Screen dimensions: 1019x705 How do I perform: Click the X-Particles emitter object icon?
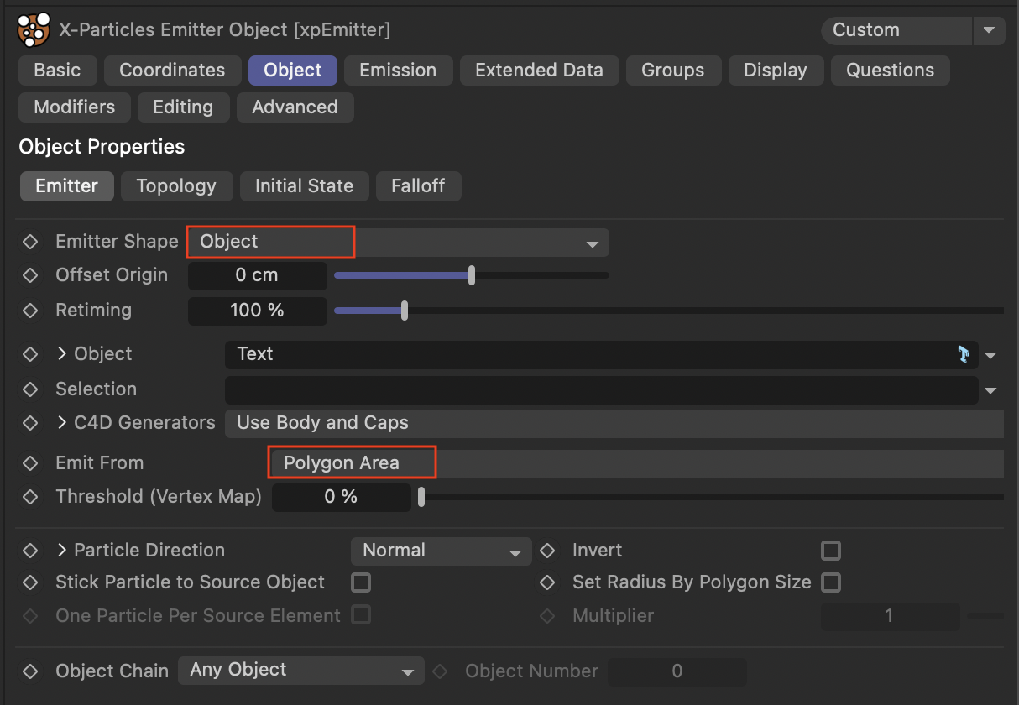coord(34,30)
